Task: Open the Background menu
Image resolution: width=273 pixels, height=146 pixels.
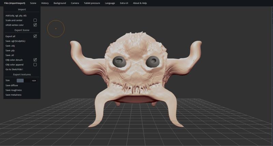Action: (x=60, y=3)
